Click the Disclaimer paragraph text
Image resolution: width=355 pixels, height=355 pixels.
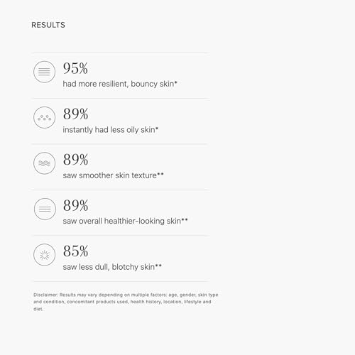[126, 302]
